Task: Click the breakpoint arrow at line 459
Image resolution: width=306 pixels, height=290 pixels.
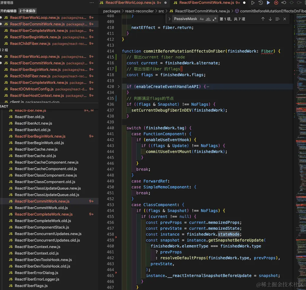Action: 116,237
